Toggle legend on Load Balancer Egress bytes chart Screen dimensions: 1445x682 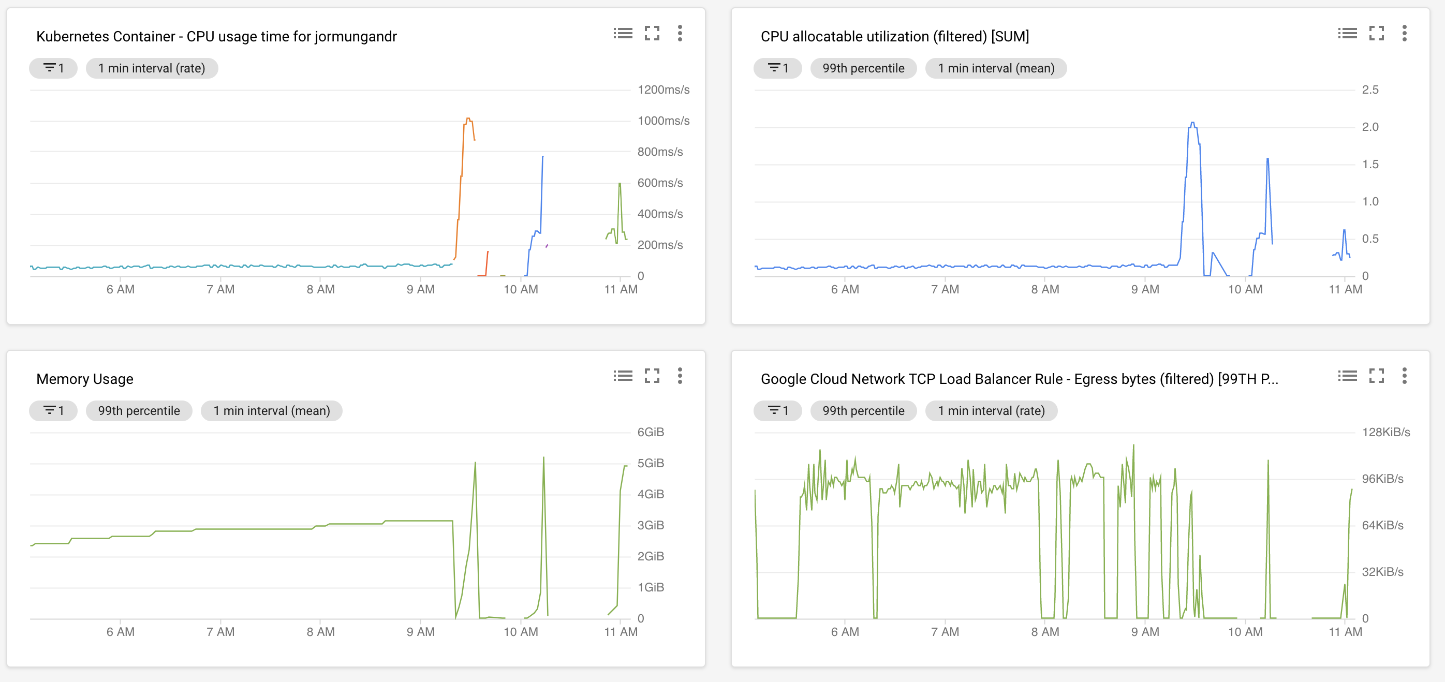click(x=1347, y=376)
